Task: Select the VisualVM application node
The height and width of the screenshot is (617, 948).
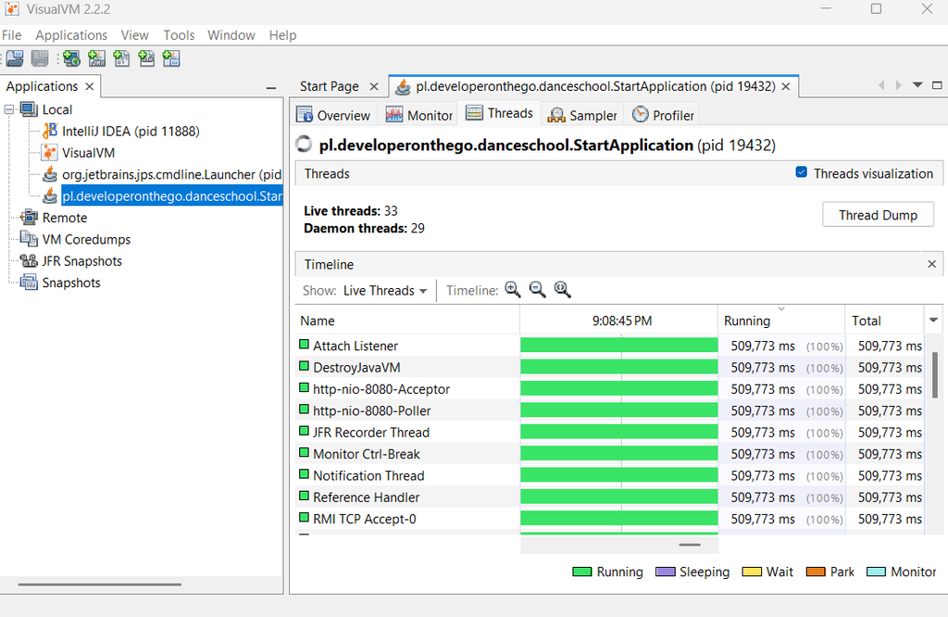Action: pos(88,153)
